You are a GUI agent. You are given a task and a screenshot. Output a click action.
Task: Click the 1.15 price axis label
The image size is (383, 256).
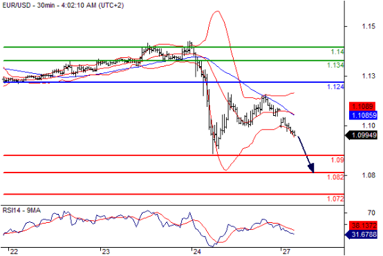coord(368,26)
